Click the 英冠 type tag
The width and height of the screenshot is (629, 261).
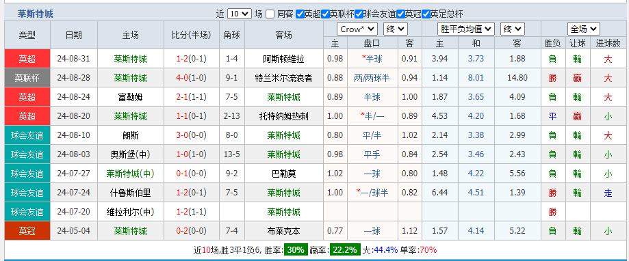click(x=27, y=232)
